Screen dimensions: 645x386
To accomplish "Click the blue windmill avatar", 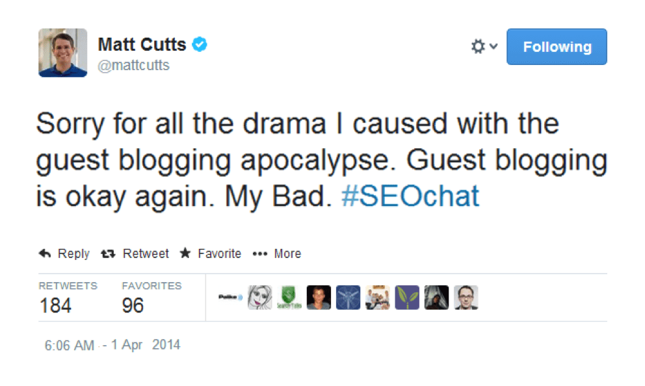I will coord(348,298).
